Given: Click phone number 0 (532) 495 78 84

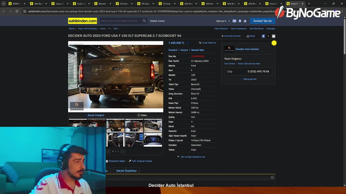Looking at the screenshot, I should (x=258, y=71).
